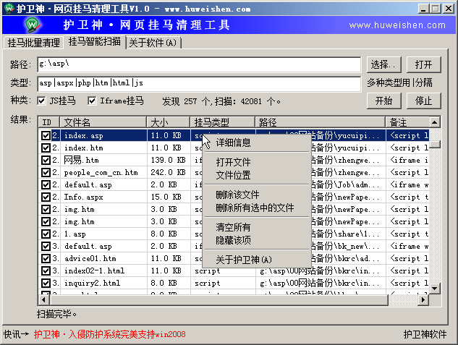Click the horizontal scrollbar thumb

coord(219,299)
